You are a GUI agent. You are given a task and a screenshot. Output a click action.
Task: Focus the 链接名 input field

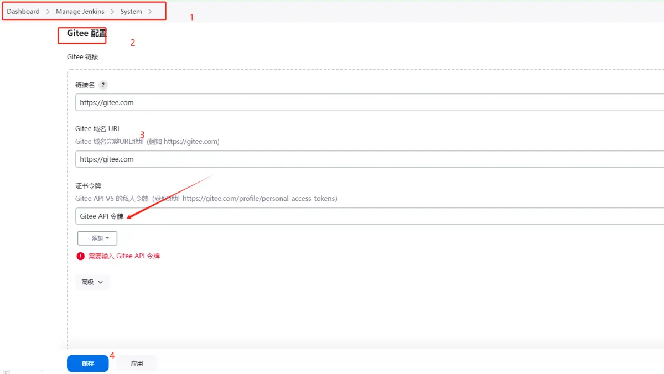(x=370, y=102)
